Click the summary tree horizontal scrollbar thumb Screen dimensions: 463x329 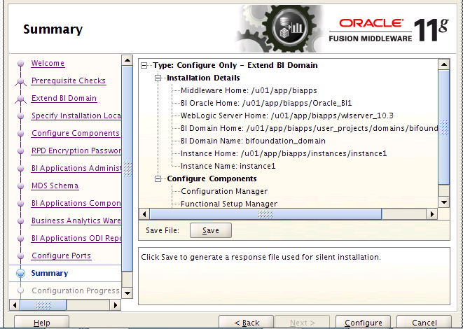click(265, 214)
